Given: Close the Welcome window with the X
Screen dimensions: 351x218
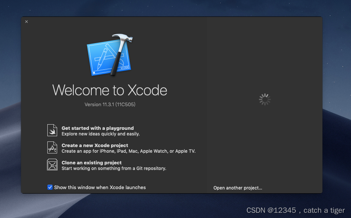Looking at the screenshot, I should 26,21.
